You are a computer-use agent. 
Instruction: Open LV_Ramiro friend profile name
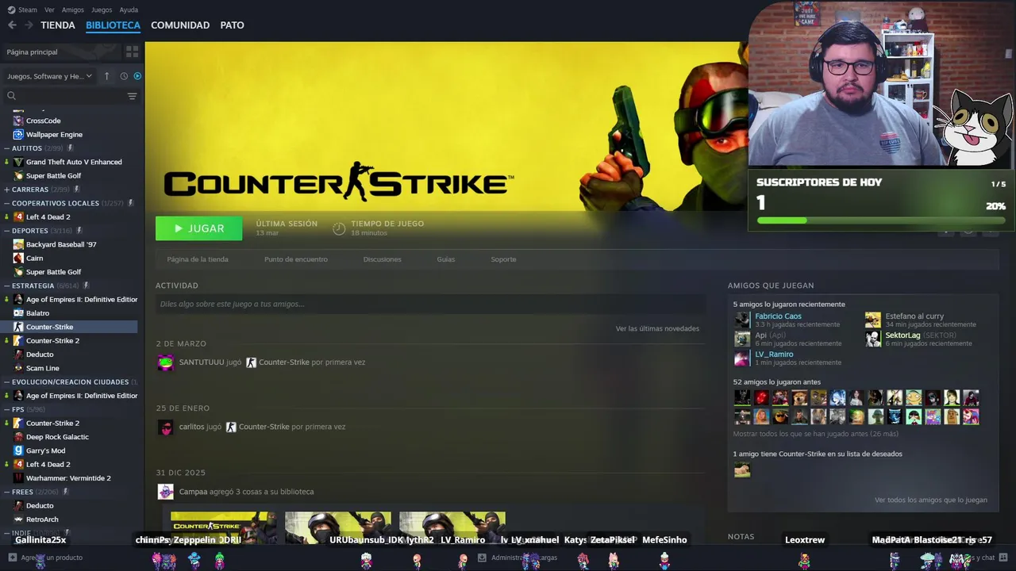[x=774, y=354]
